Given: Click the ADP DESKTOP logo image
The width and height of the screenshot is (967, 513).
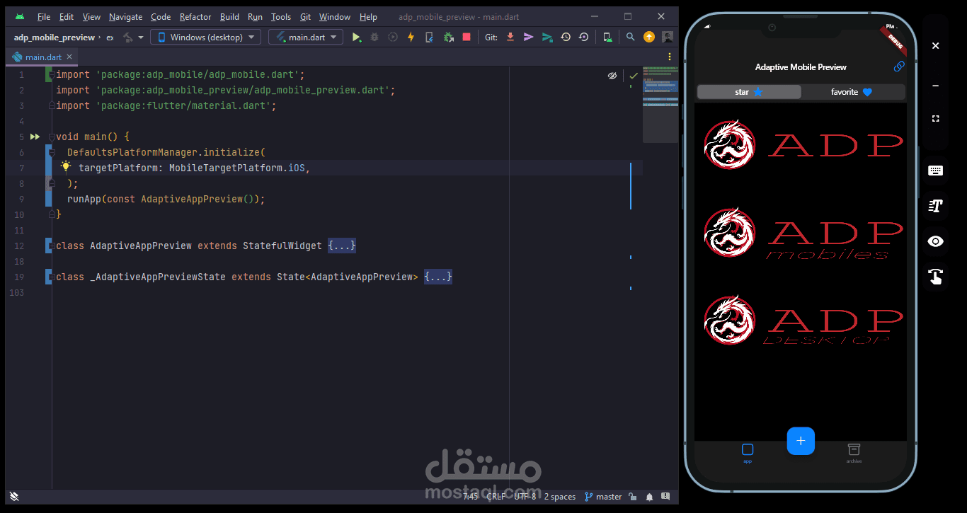Looking at the screenshot, I should click(803, 321).
